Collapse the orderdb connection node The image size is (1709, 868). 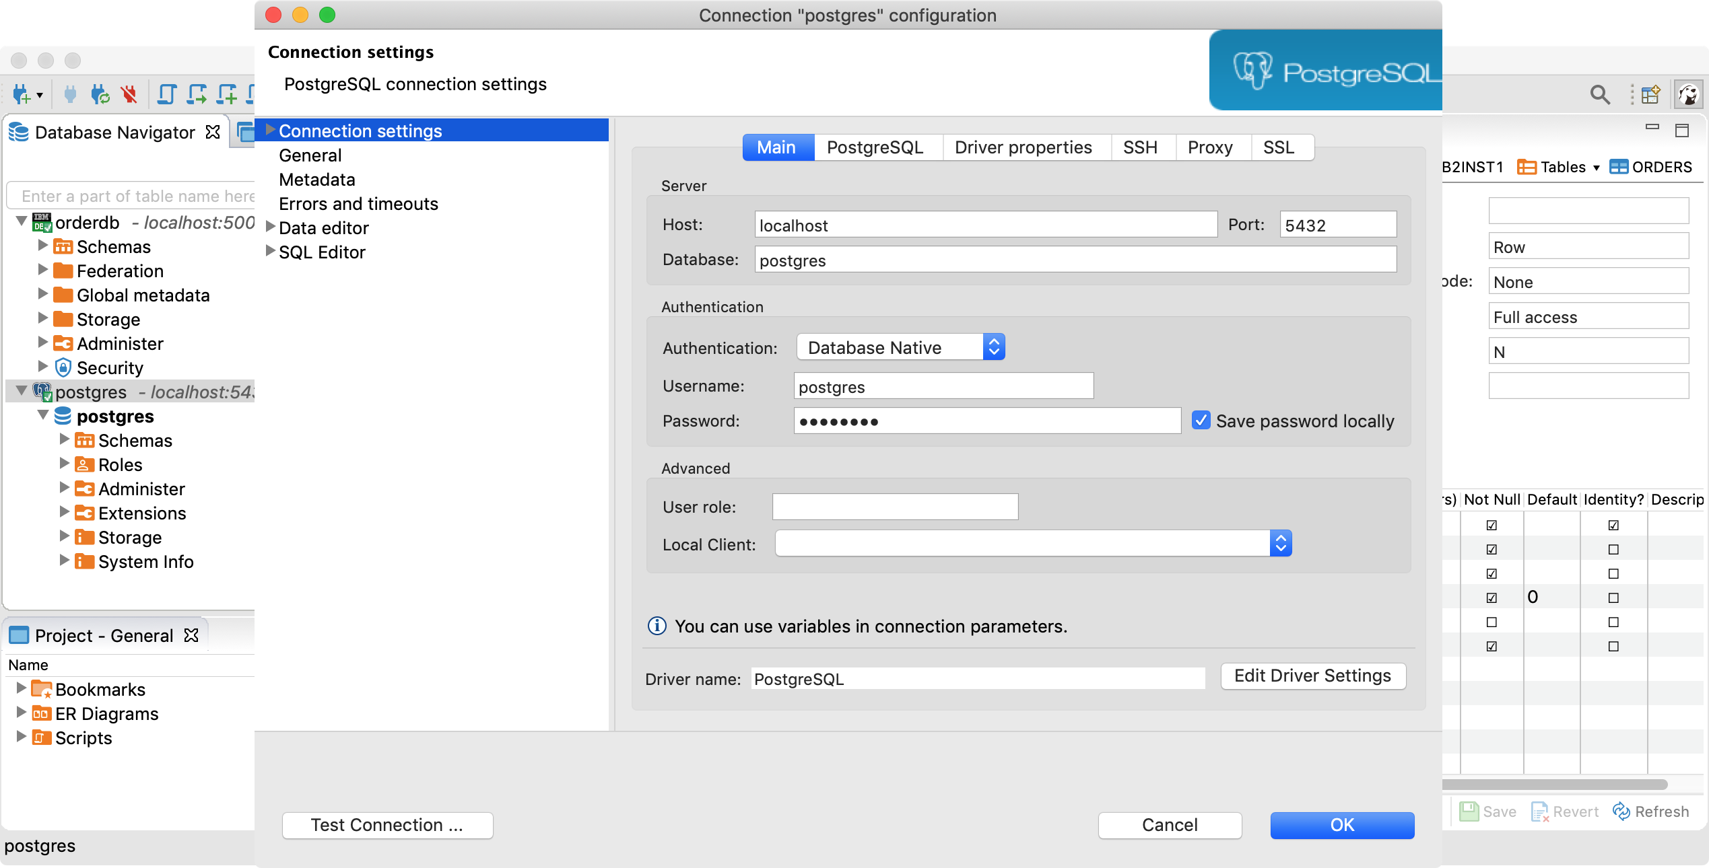[22, 221]
